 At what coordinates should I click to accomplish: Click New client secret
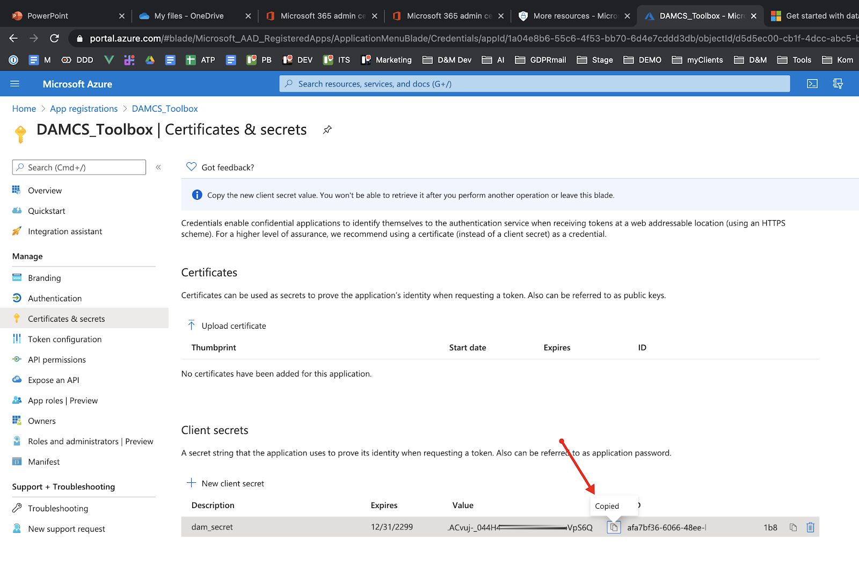coord(233,483)
